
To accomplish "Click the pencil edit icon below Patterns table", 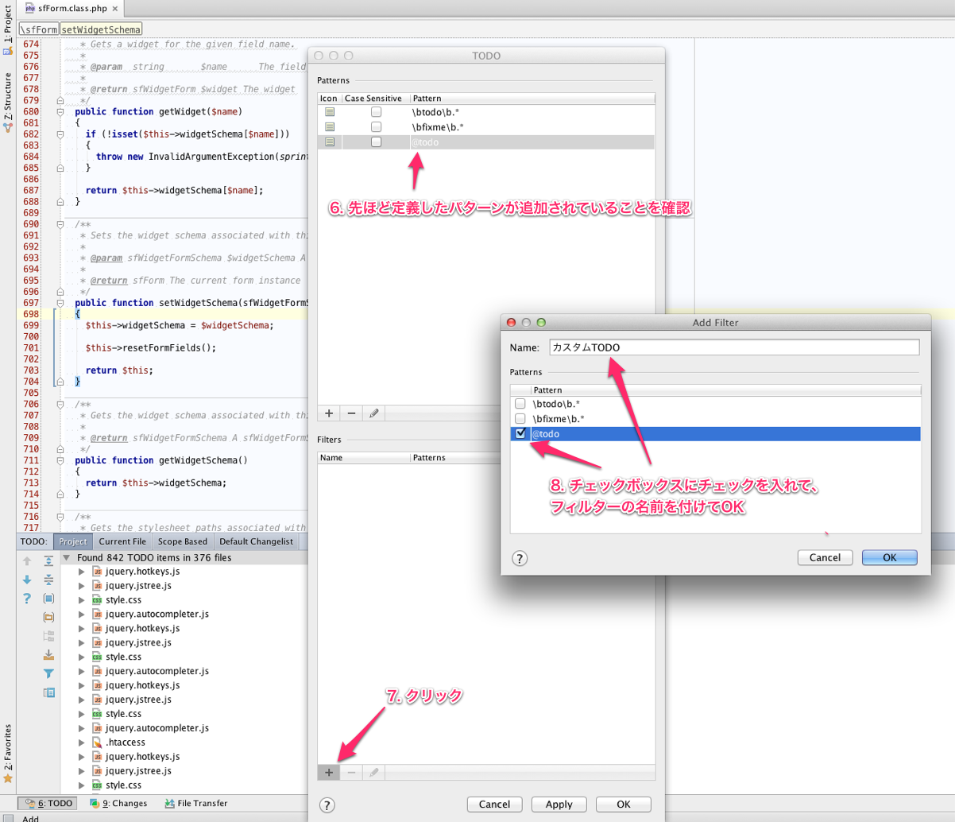I will [x=374, y=413].
